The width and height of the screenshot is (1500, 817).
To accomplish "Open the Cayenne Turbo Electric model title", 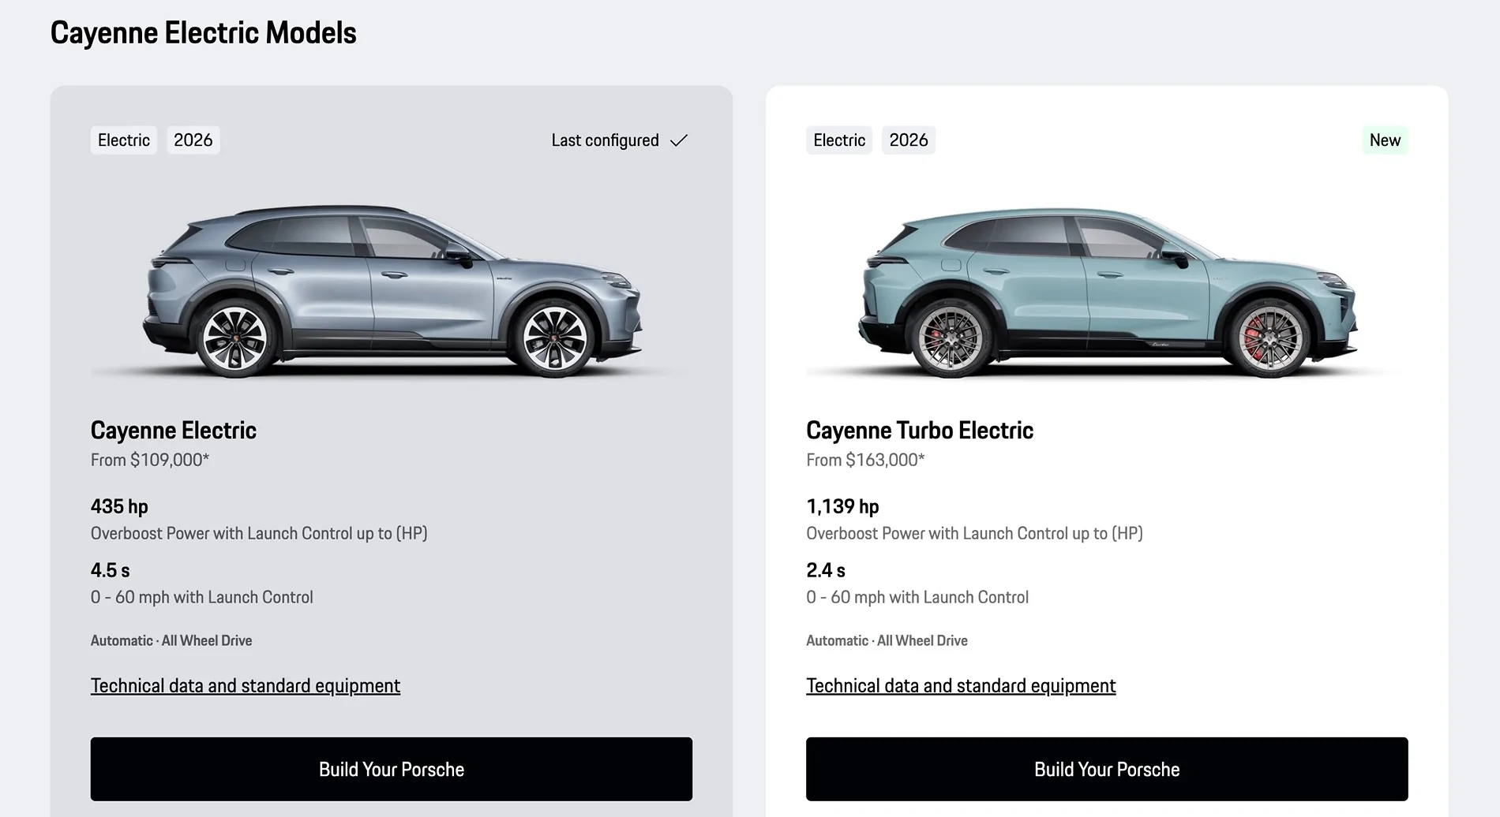I will pos(919,430).
